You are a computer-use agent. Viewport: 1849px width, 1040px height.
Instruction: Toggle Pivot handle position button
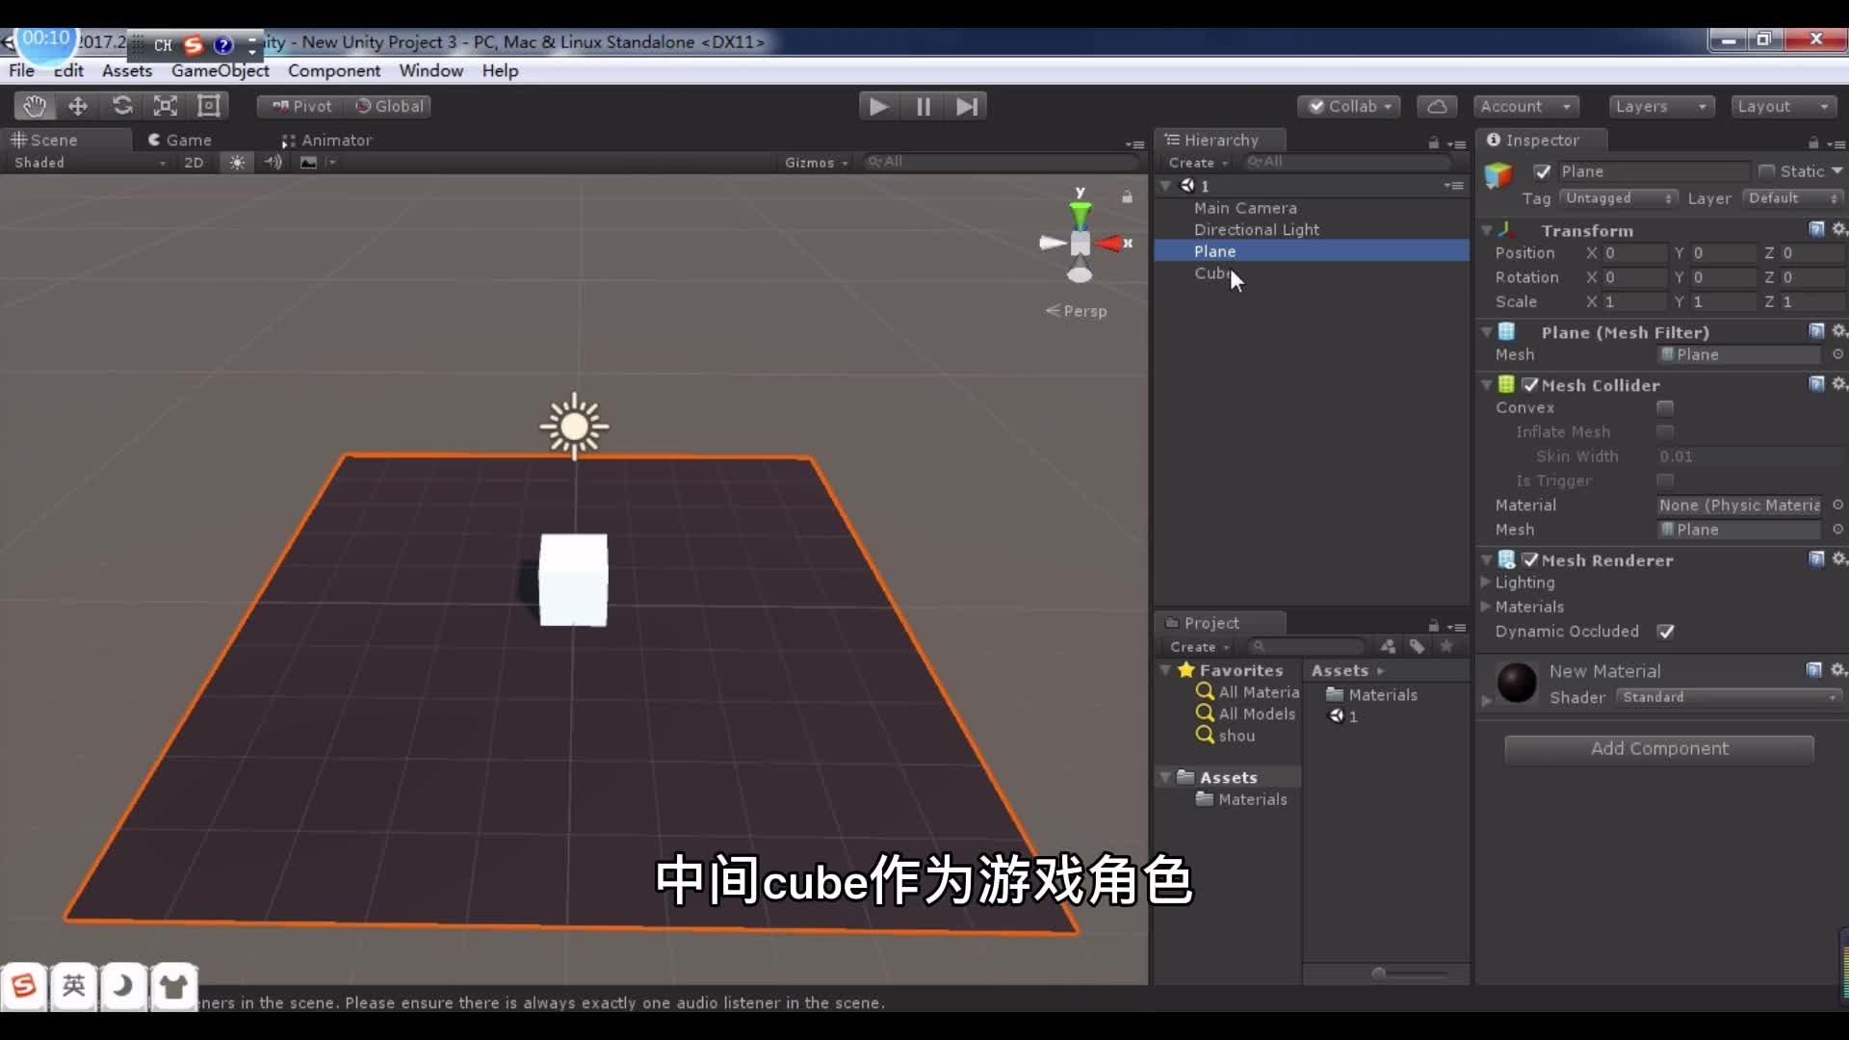[300, 106]
